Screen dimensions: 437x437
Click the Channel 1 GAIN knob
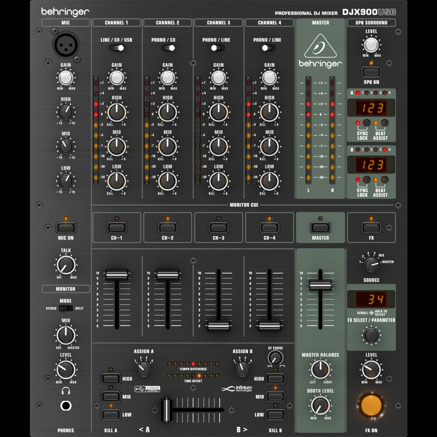pos(117,77)
